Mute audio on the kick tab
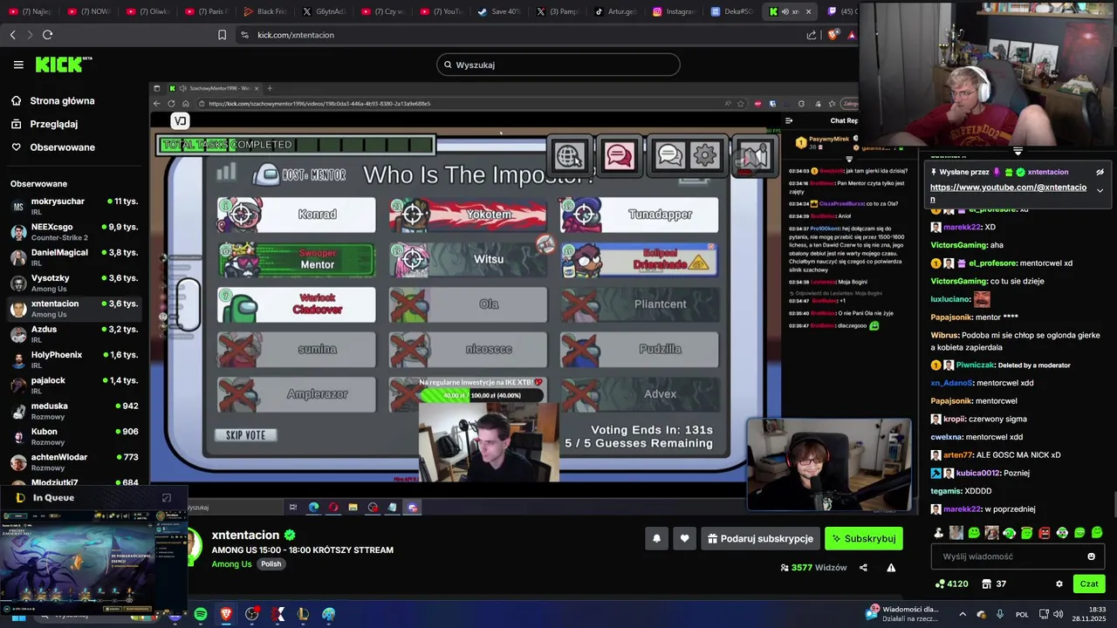The width and height of the screenshot is (1117, 628). click(785, 11)
